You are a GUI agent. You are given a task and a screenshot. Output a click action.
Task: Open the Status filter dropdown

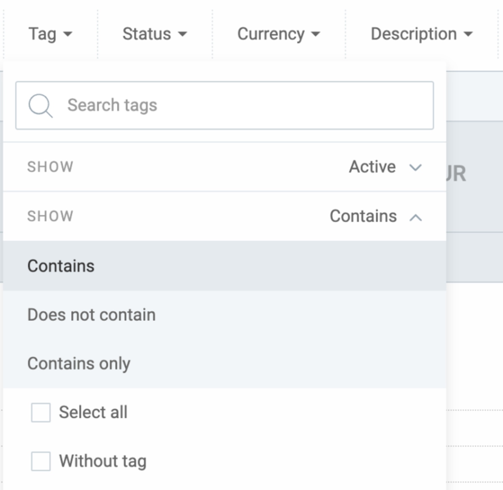pos(147,34)
